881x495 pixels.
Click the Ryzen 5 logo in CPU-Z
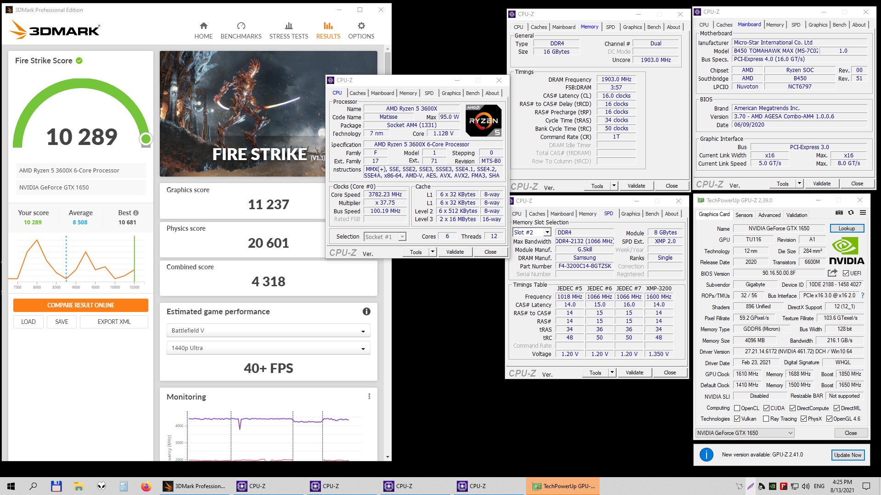point(483,121)
